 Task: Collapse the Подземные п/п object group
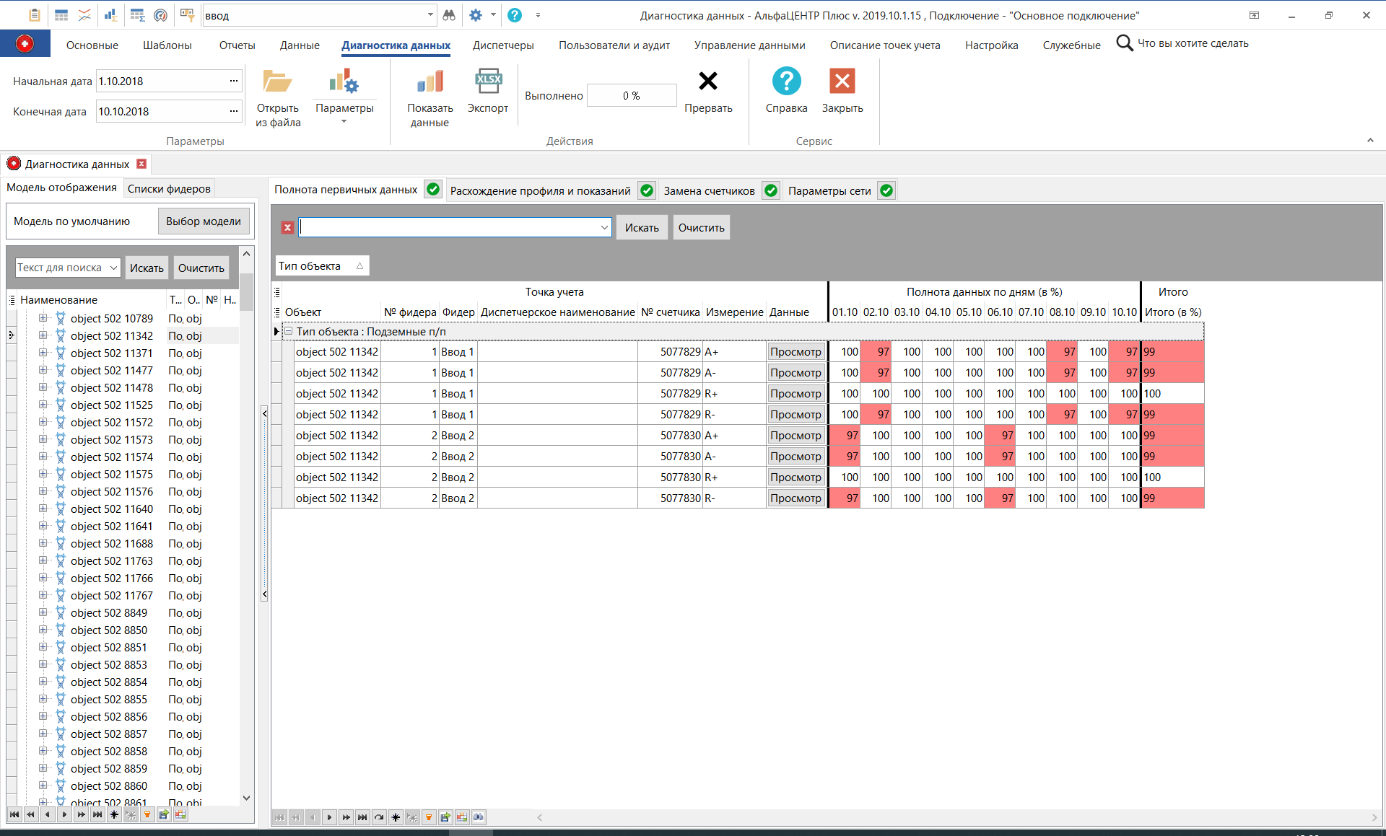[288, 332]
